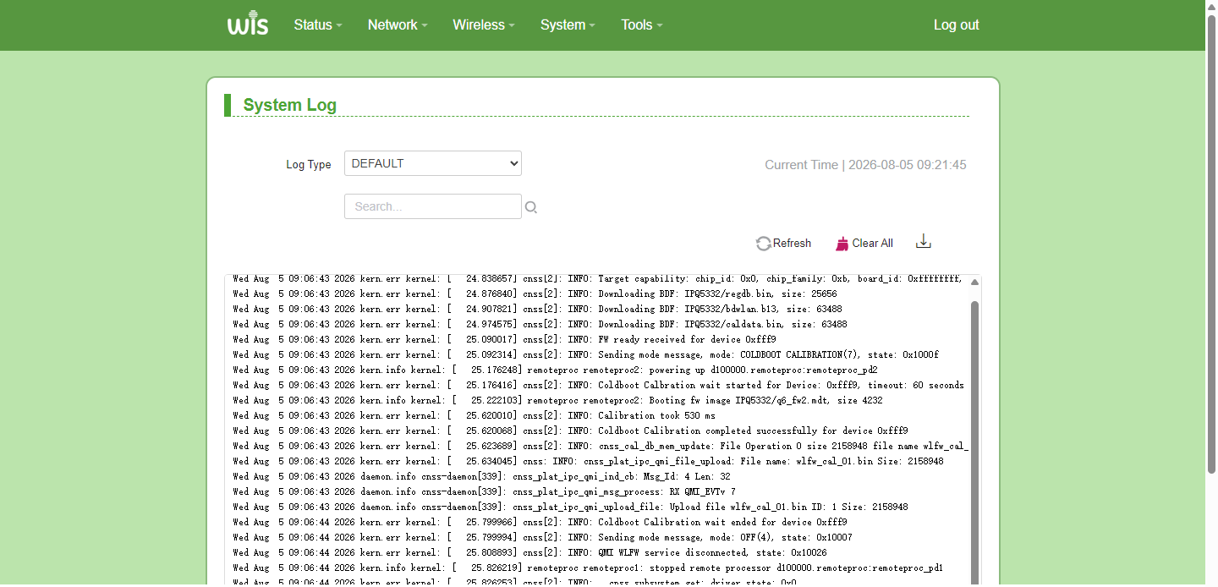Select the 'Calibration took 530 ms' log line
This screenshot has width=1218, height=587.
(x=475, y=415)
